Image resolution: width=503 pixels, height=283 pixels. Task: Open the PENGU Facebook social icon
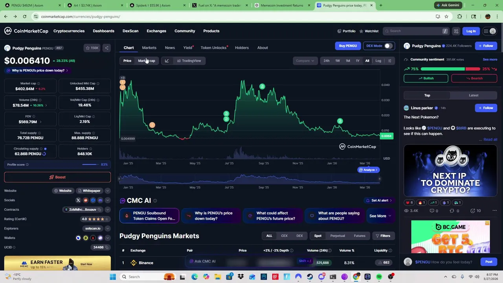(x=93, y=200)
